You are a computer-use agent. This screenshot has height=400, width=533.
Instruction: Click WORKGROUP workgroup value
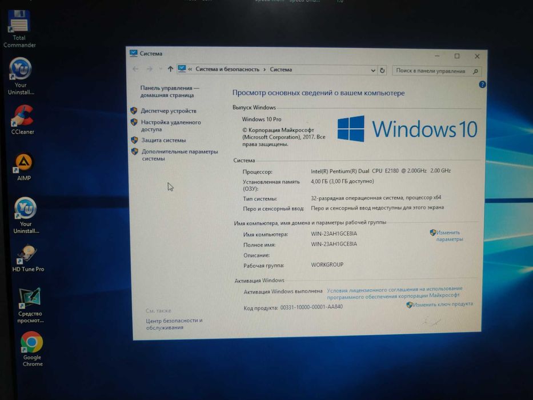pyautogui.click(x=327, y=265)
